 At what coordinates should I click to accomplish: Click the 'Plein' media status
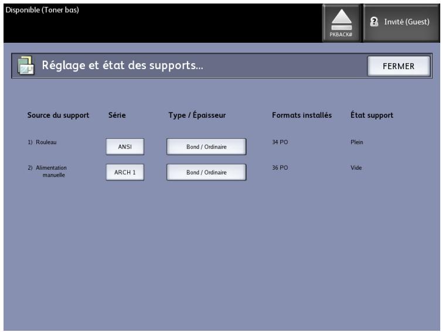pos(357,142)
